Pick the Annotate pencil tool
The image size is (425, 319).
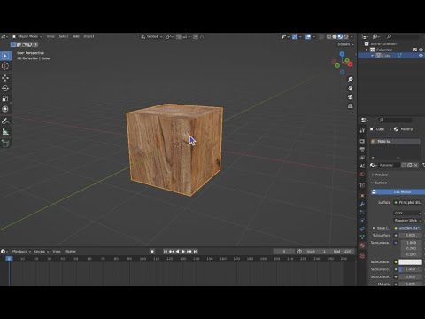(5, 121)
